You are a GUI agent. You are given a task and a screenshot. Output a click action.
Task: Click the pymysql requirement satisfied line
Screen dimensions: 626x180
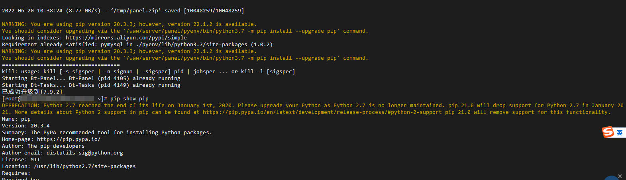click(x=137, y=45)
